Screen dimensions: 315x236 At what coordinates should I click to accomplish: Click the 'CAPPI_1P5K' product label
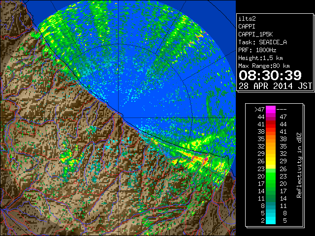pyautogui.click(x=255, y=34)
